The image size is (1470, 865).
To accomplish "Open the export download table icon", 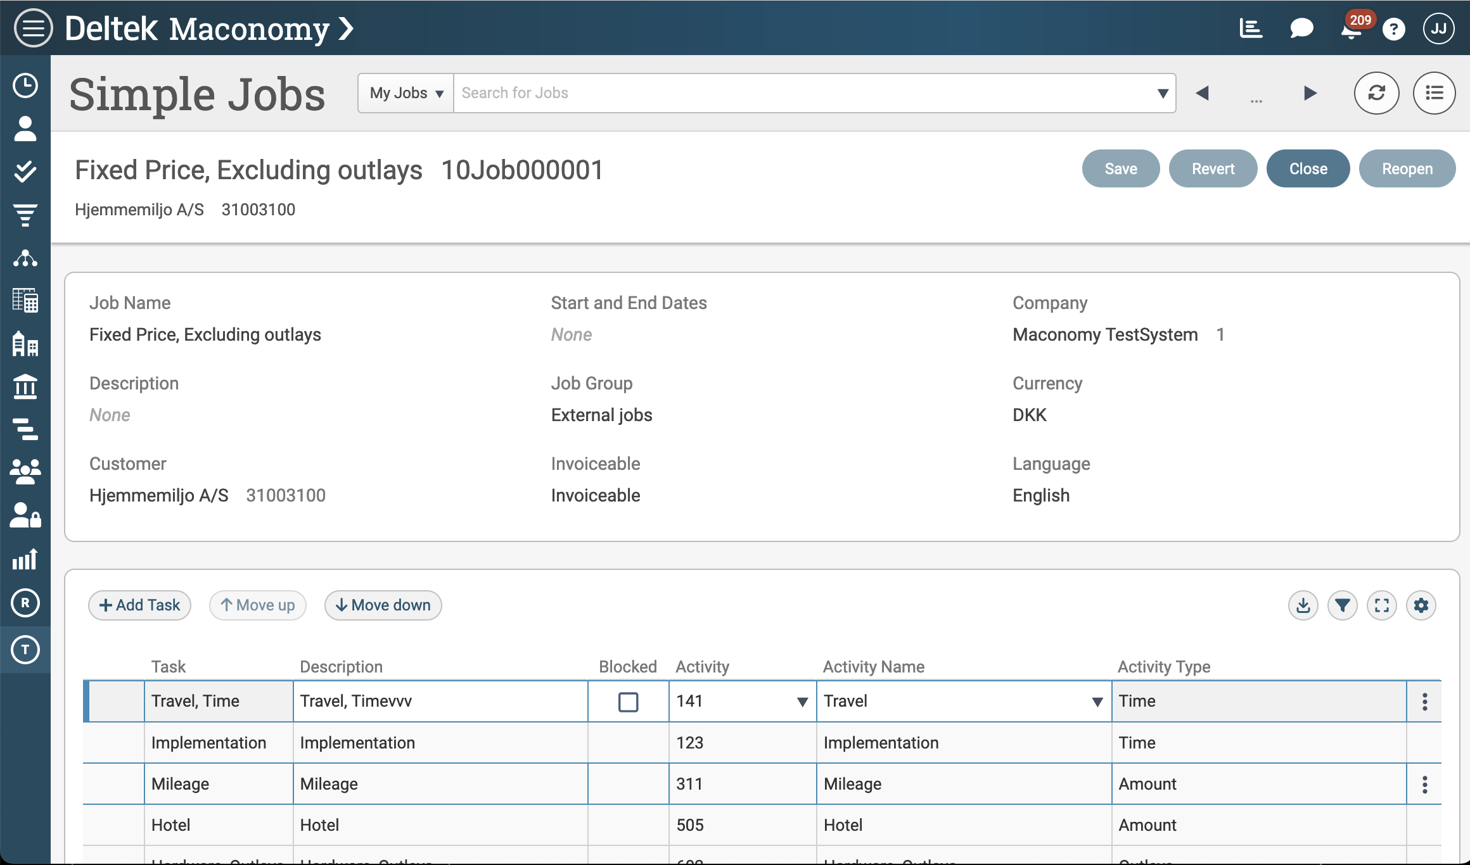I will point(1303,605).
